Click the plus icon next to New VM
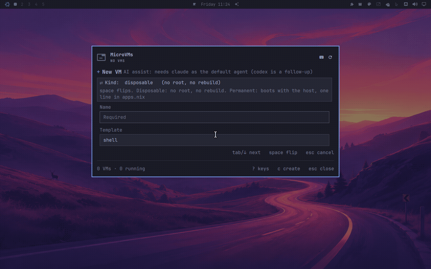The image size is (431, 269). [x=98, y=72]
